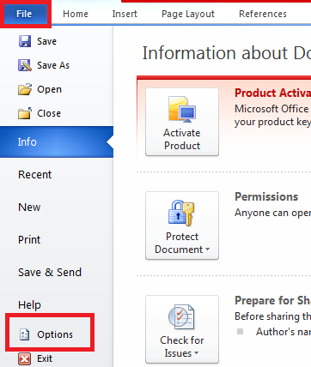
Task: Click the 'Microsoft Office' description text
Action: (271, 109)
